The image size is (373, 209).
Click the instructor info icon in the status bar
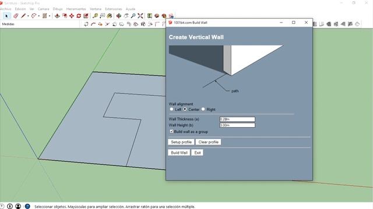10,206
